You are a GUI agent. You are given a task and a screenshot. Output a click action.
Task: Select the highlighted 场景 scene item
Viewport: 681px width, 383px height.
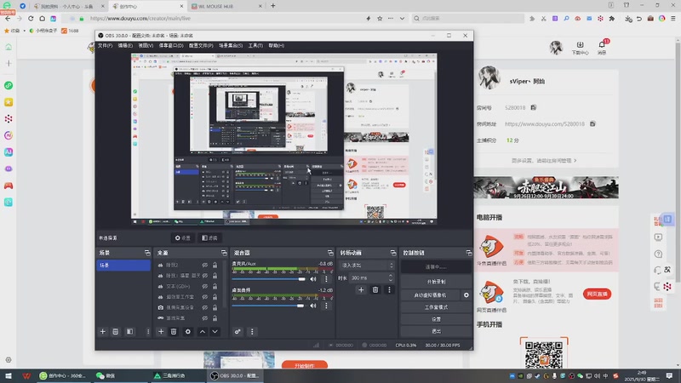point(123,265)
